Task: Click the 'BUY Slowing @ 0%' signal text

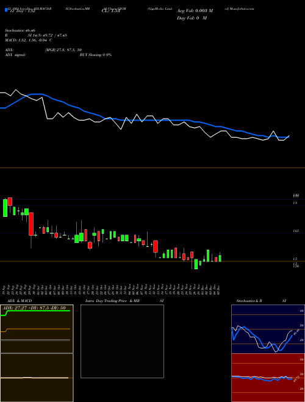Action: point(96,55)
